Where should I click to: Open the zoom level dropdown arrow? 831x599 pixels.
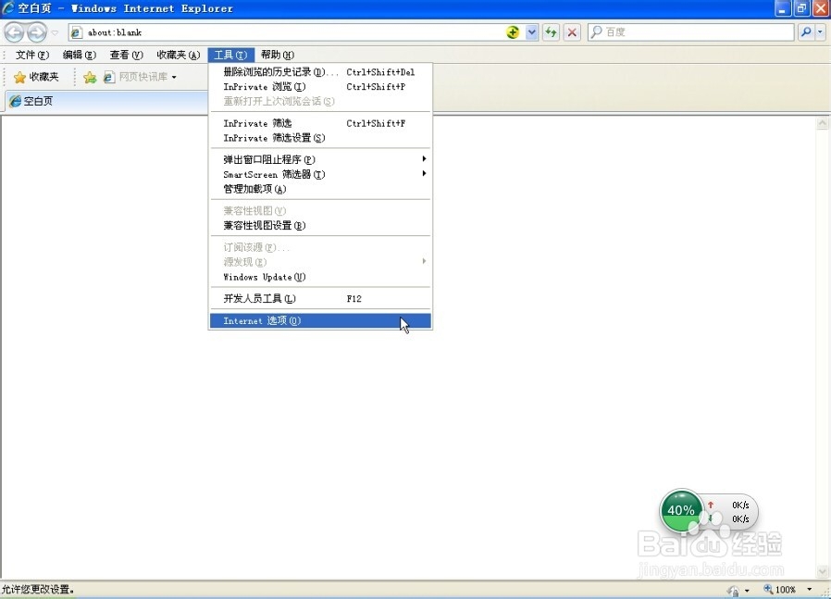click(x=810, y=590)
